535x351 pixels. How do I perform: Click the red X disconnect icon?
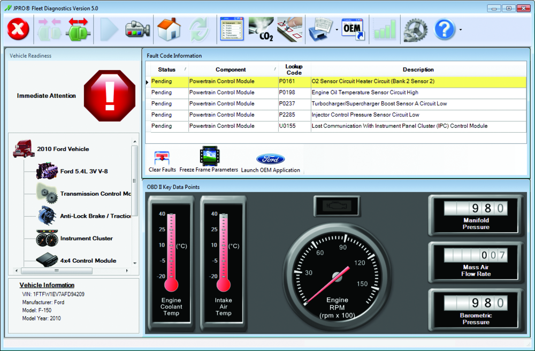(18, 29)
